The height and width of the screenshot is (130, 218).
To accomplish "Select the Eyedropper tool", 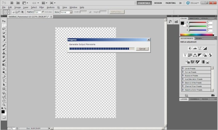I will pos(4,40).
